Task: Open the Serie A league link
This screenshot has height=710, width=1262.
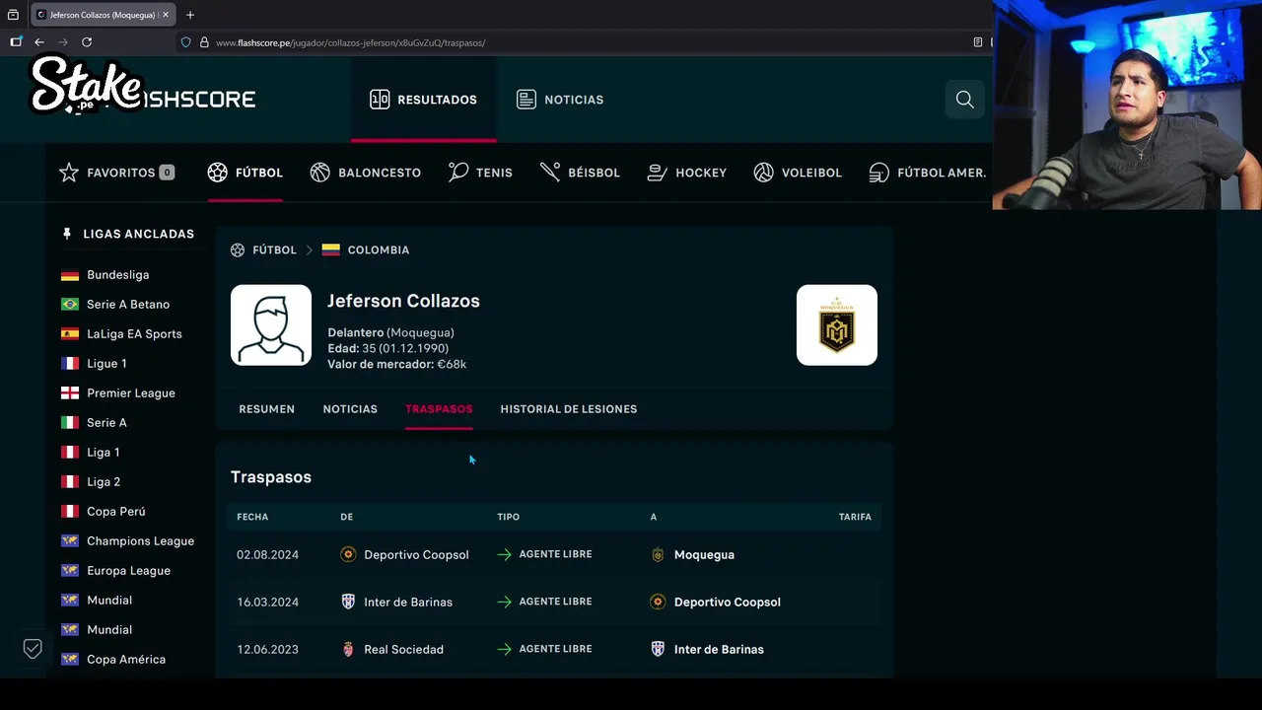Action: point(106,423)
